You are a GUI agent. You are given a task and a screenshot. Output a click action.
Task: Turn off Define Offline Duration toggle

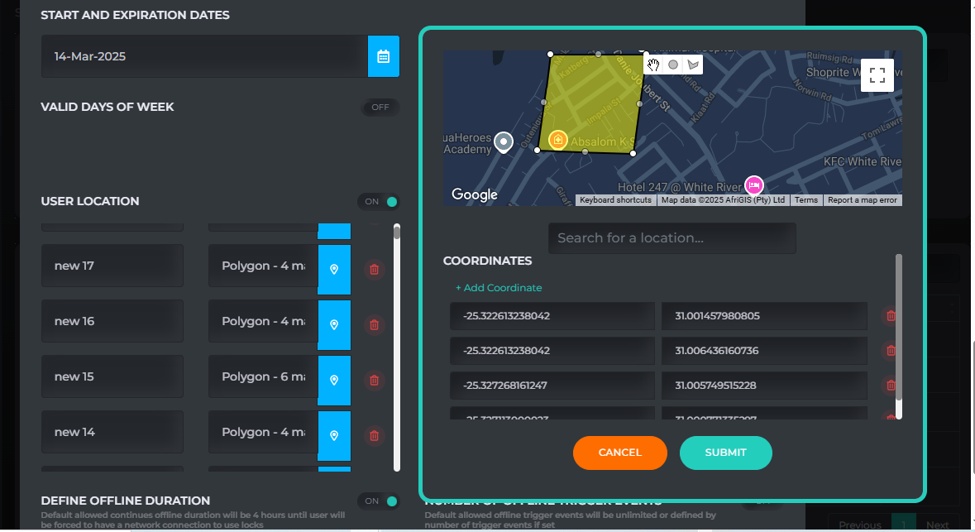[380, 501]
